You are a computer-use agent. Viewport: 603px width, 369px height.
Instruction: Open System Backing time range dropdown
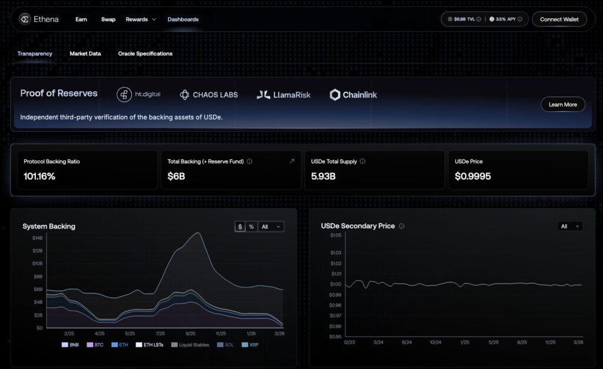click(x=271, y=227)
